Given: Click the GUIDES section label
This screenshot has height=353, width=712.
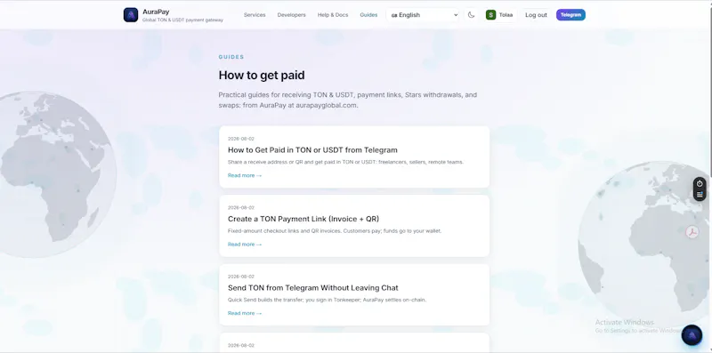Looking at the screenshot, I should (231, 57).
